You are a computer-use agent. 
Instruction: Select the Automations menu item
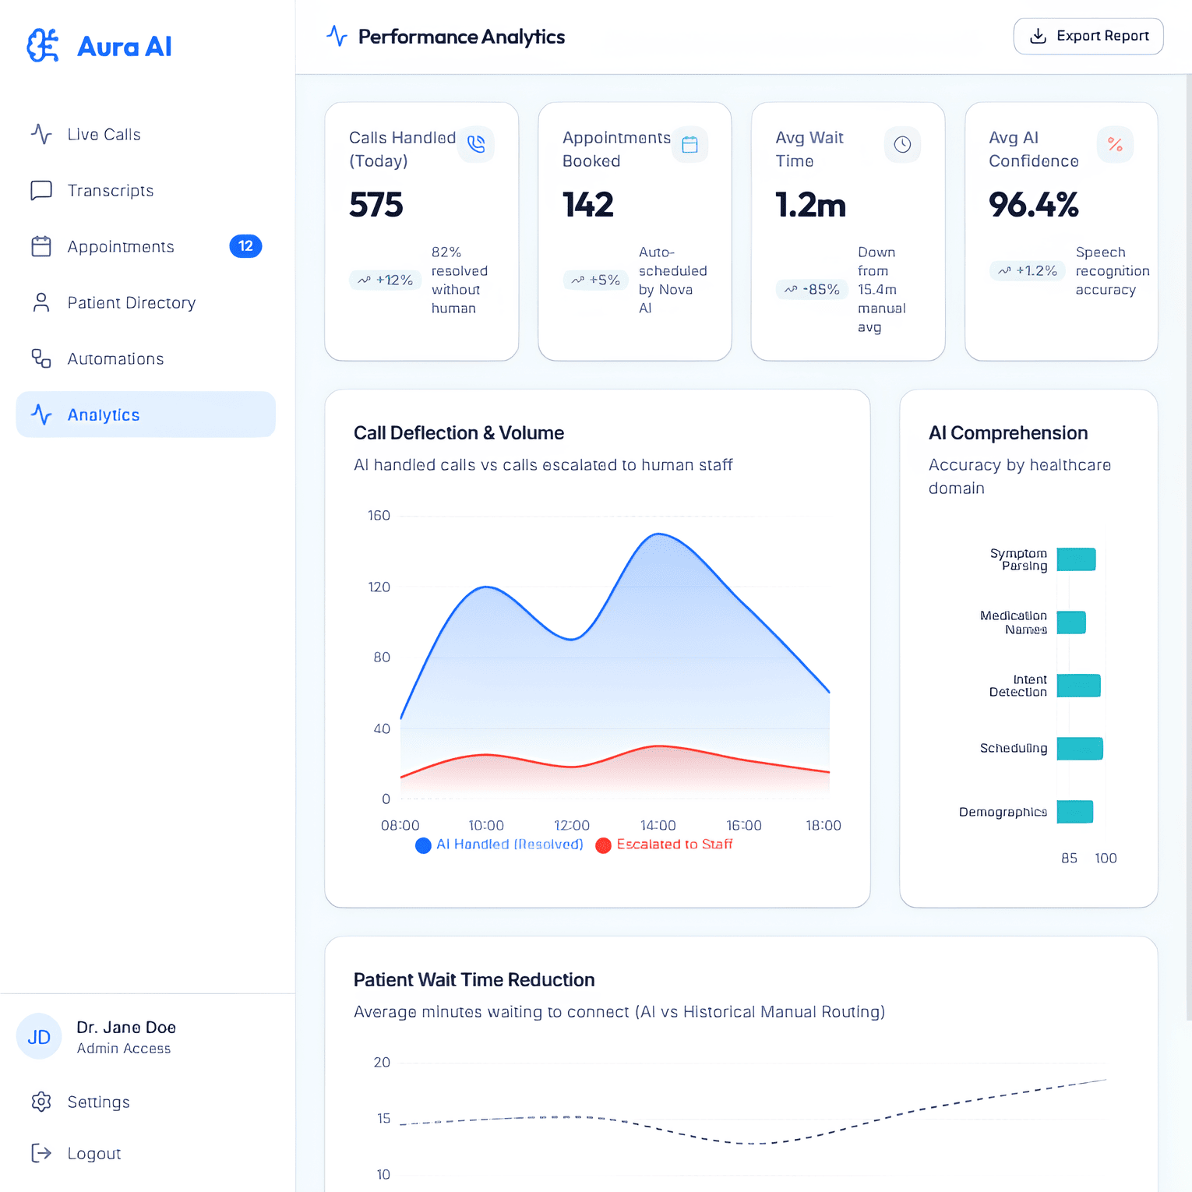tap(115, 358)
